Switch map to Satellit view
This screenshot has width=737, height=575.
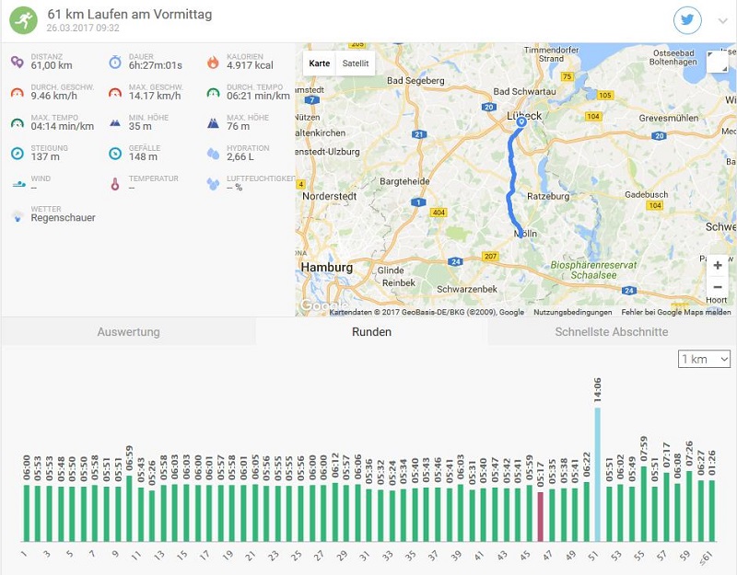click(x=355, y=63)
